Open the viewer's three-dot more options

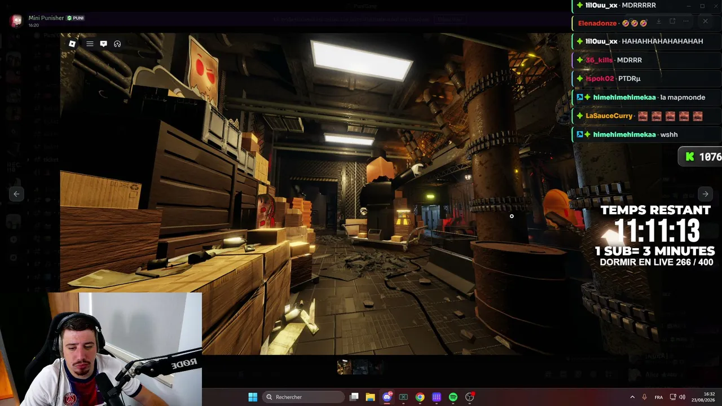686,21
